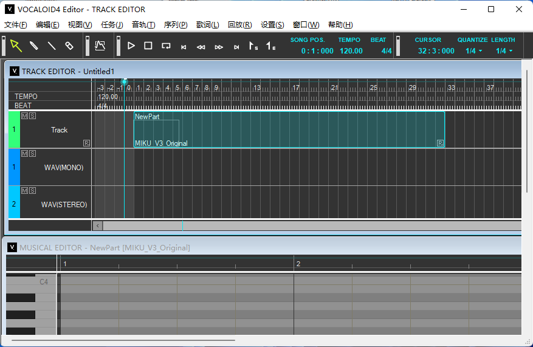Screen dimensions: 533x347
Task: Start playback with the Play button
Action: [x=131, y=46]
